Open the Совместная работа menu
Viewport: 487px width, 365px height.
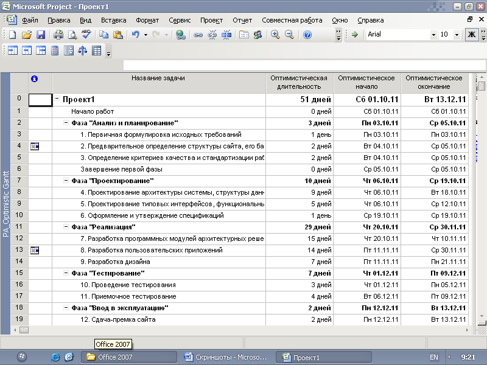pyautogui.click(x=292, y=20)
